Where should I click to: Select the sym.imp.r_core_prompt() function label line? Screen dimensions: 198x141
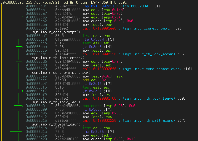(56, 32)
